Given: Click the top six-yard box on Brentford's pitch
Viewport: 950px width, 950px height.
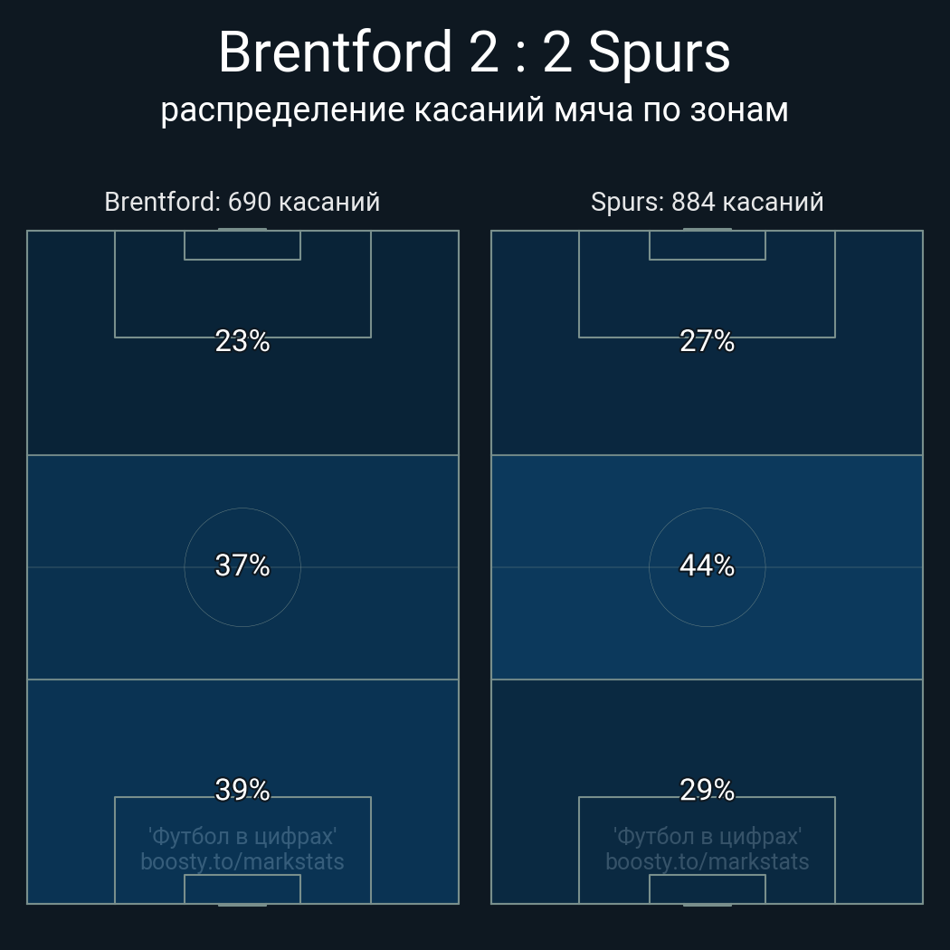Looking at the screenshot, I should pyautogui.click(x=242, y=245).
